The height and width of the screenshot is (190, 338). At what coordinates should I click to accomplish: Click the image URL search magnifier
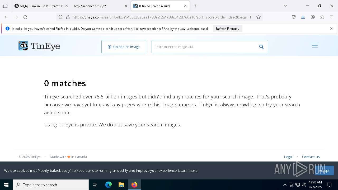pyautogui.click(x=261, y=47)
